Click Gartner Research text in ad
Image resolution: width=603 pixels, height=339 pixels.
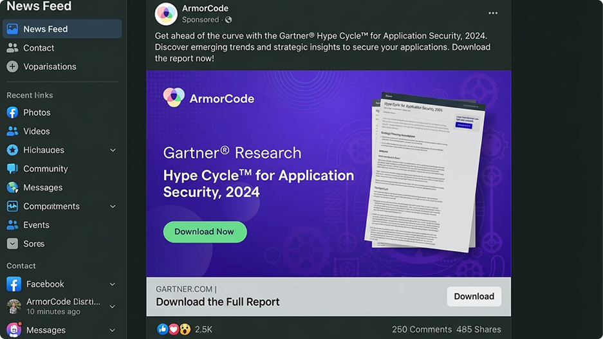coord(232,152)
